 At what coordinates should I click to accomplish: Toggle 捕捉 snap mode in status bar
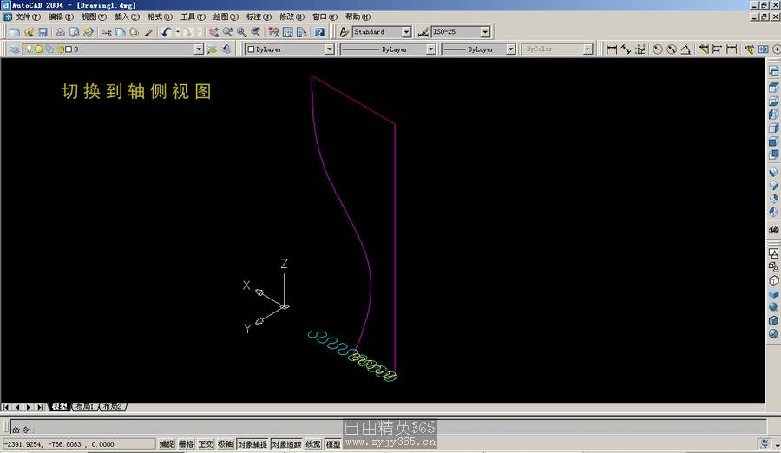pos(167,444)
